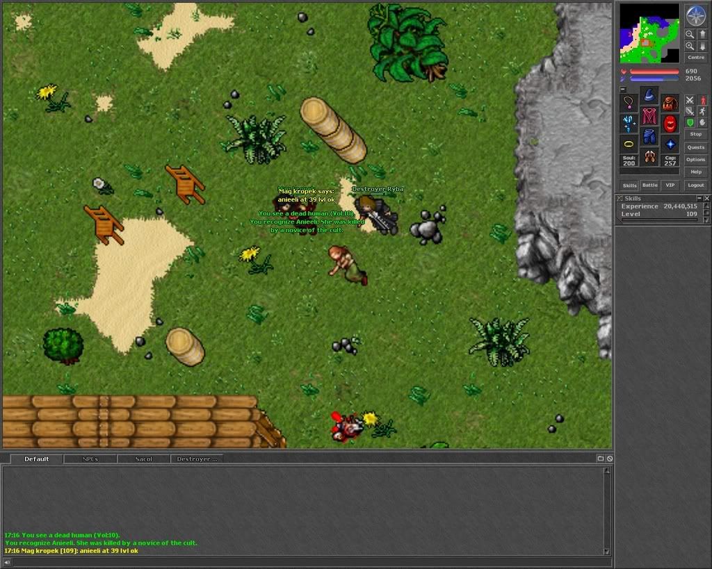Collapse the inventory panel with minus button
Screen dimensions: 712x569
(x=623, y=90)
